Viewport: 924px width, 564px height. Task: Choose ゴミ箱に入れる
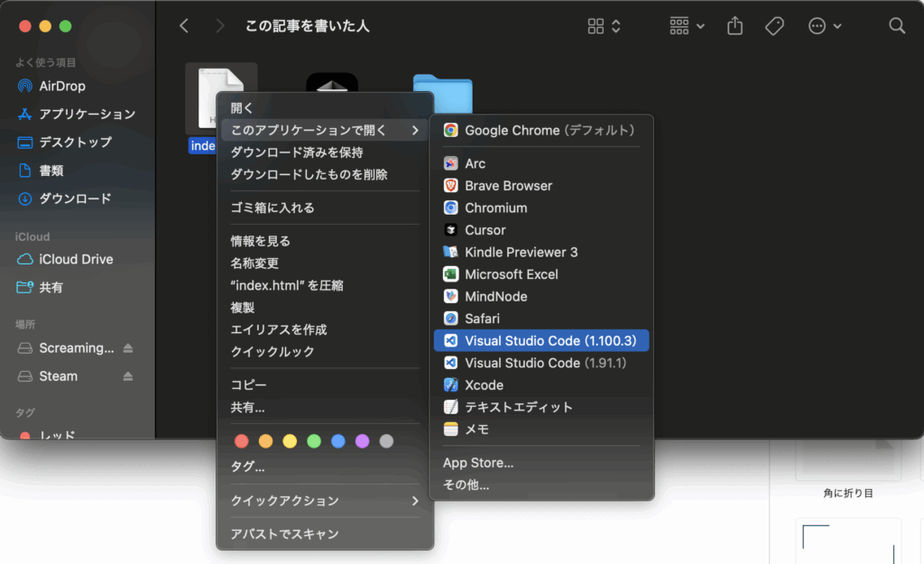click(325, 208)
